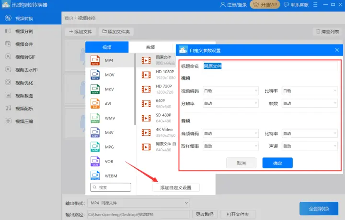The height and width of the screenshot is (220, 345).
Task: Select the M4V format icon
Action: point(95,132)
